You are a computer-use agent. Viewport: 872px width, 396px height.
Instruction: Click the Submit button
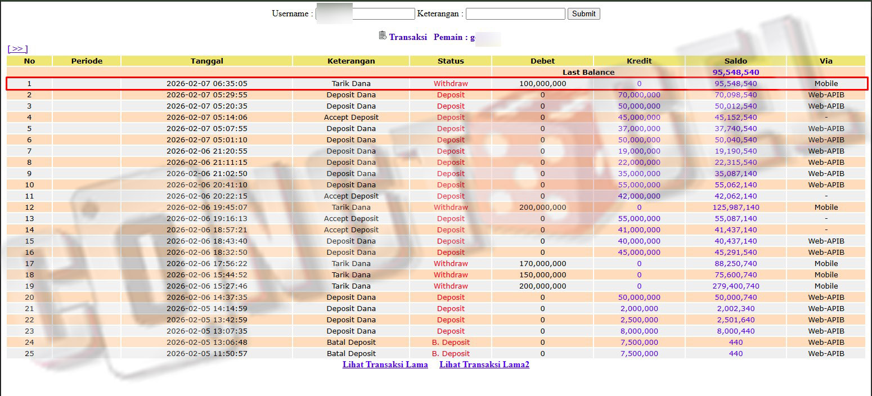click(583, 13)
